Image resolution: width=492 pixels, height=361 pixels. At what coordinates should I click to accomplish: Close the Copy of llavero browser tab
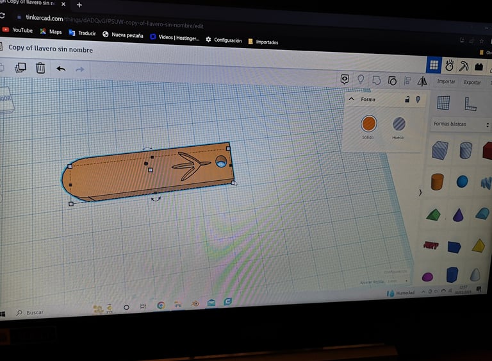(63, 4)
